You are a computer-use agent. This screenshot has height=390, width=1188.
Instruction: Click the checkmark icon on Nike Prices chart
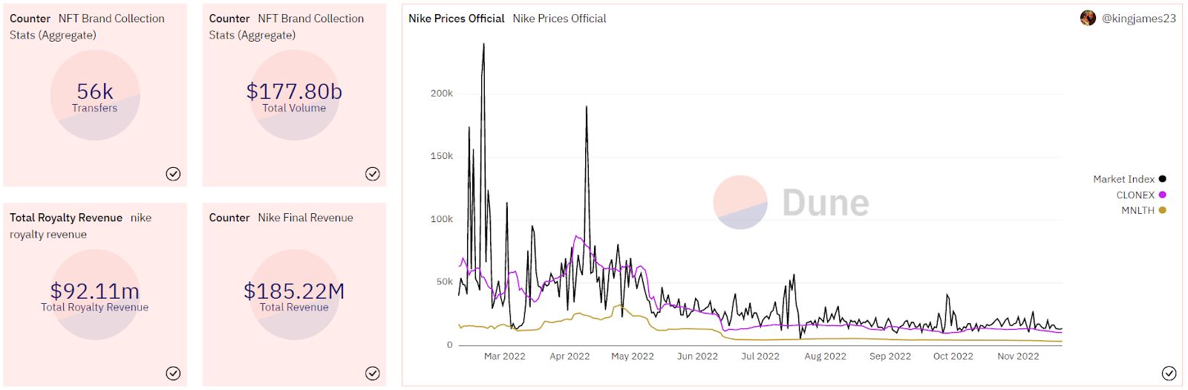[1169, 373]
